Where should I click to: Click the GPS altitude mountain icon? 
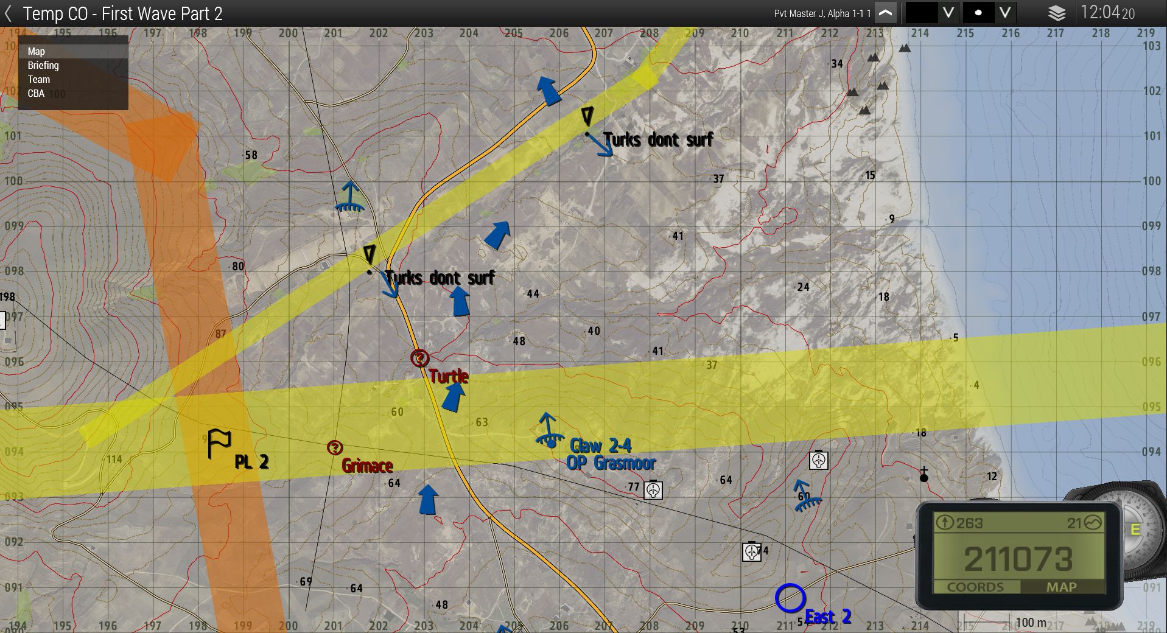(1093, 522)
